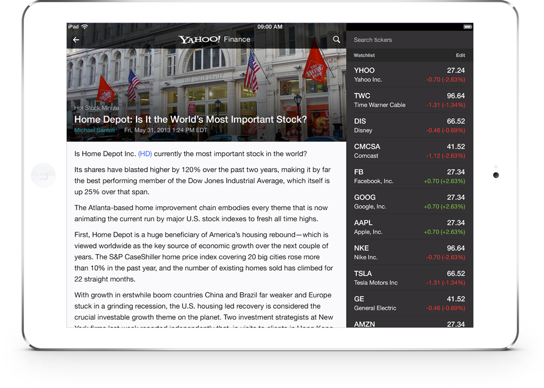Screen dimensions: 544x388
Task: Open the search magnifier icon
Action: (337, 40)
